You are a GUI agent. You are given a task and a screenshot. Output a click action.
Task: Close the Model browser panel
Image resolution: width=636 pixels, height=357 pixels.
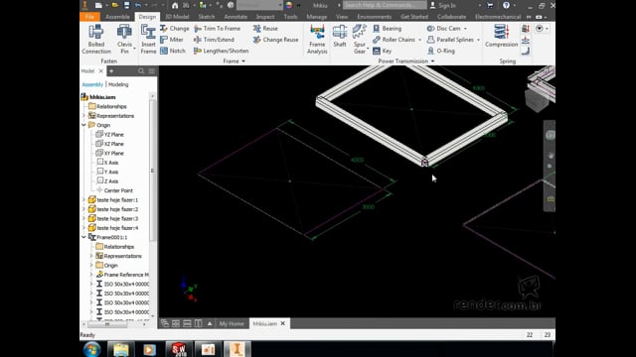coord(101,71)
